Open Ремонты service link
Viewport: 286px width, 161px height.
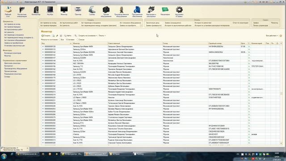pos(274,23)
